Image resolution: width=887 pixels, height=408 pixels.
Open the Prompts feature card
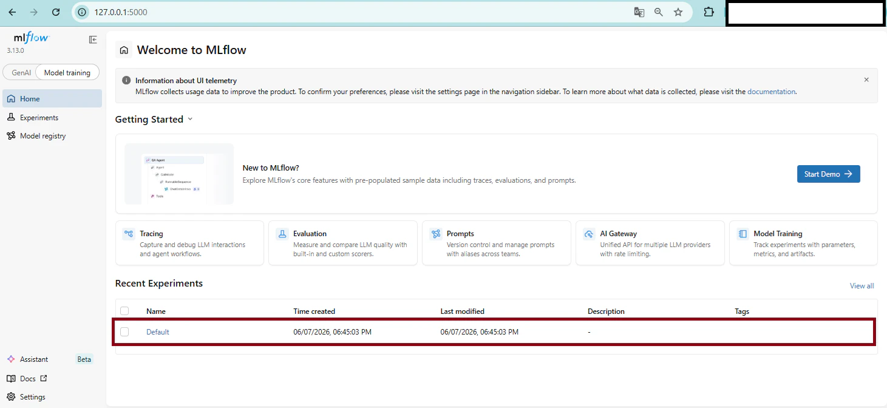coord(497,243)
